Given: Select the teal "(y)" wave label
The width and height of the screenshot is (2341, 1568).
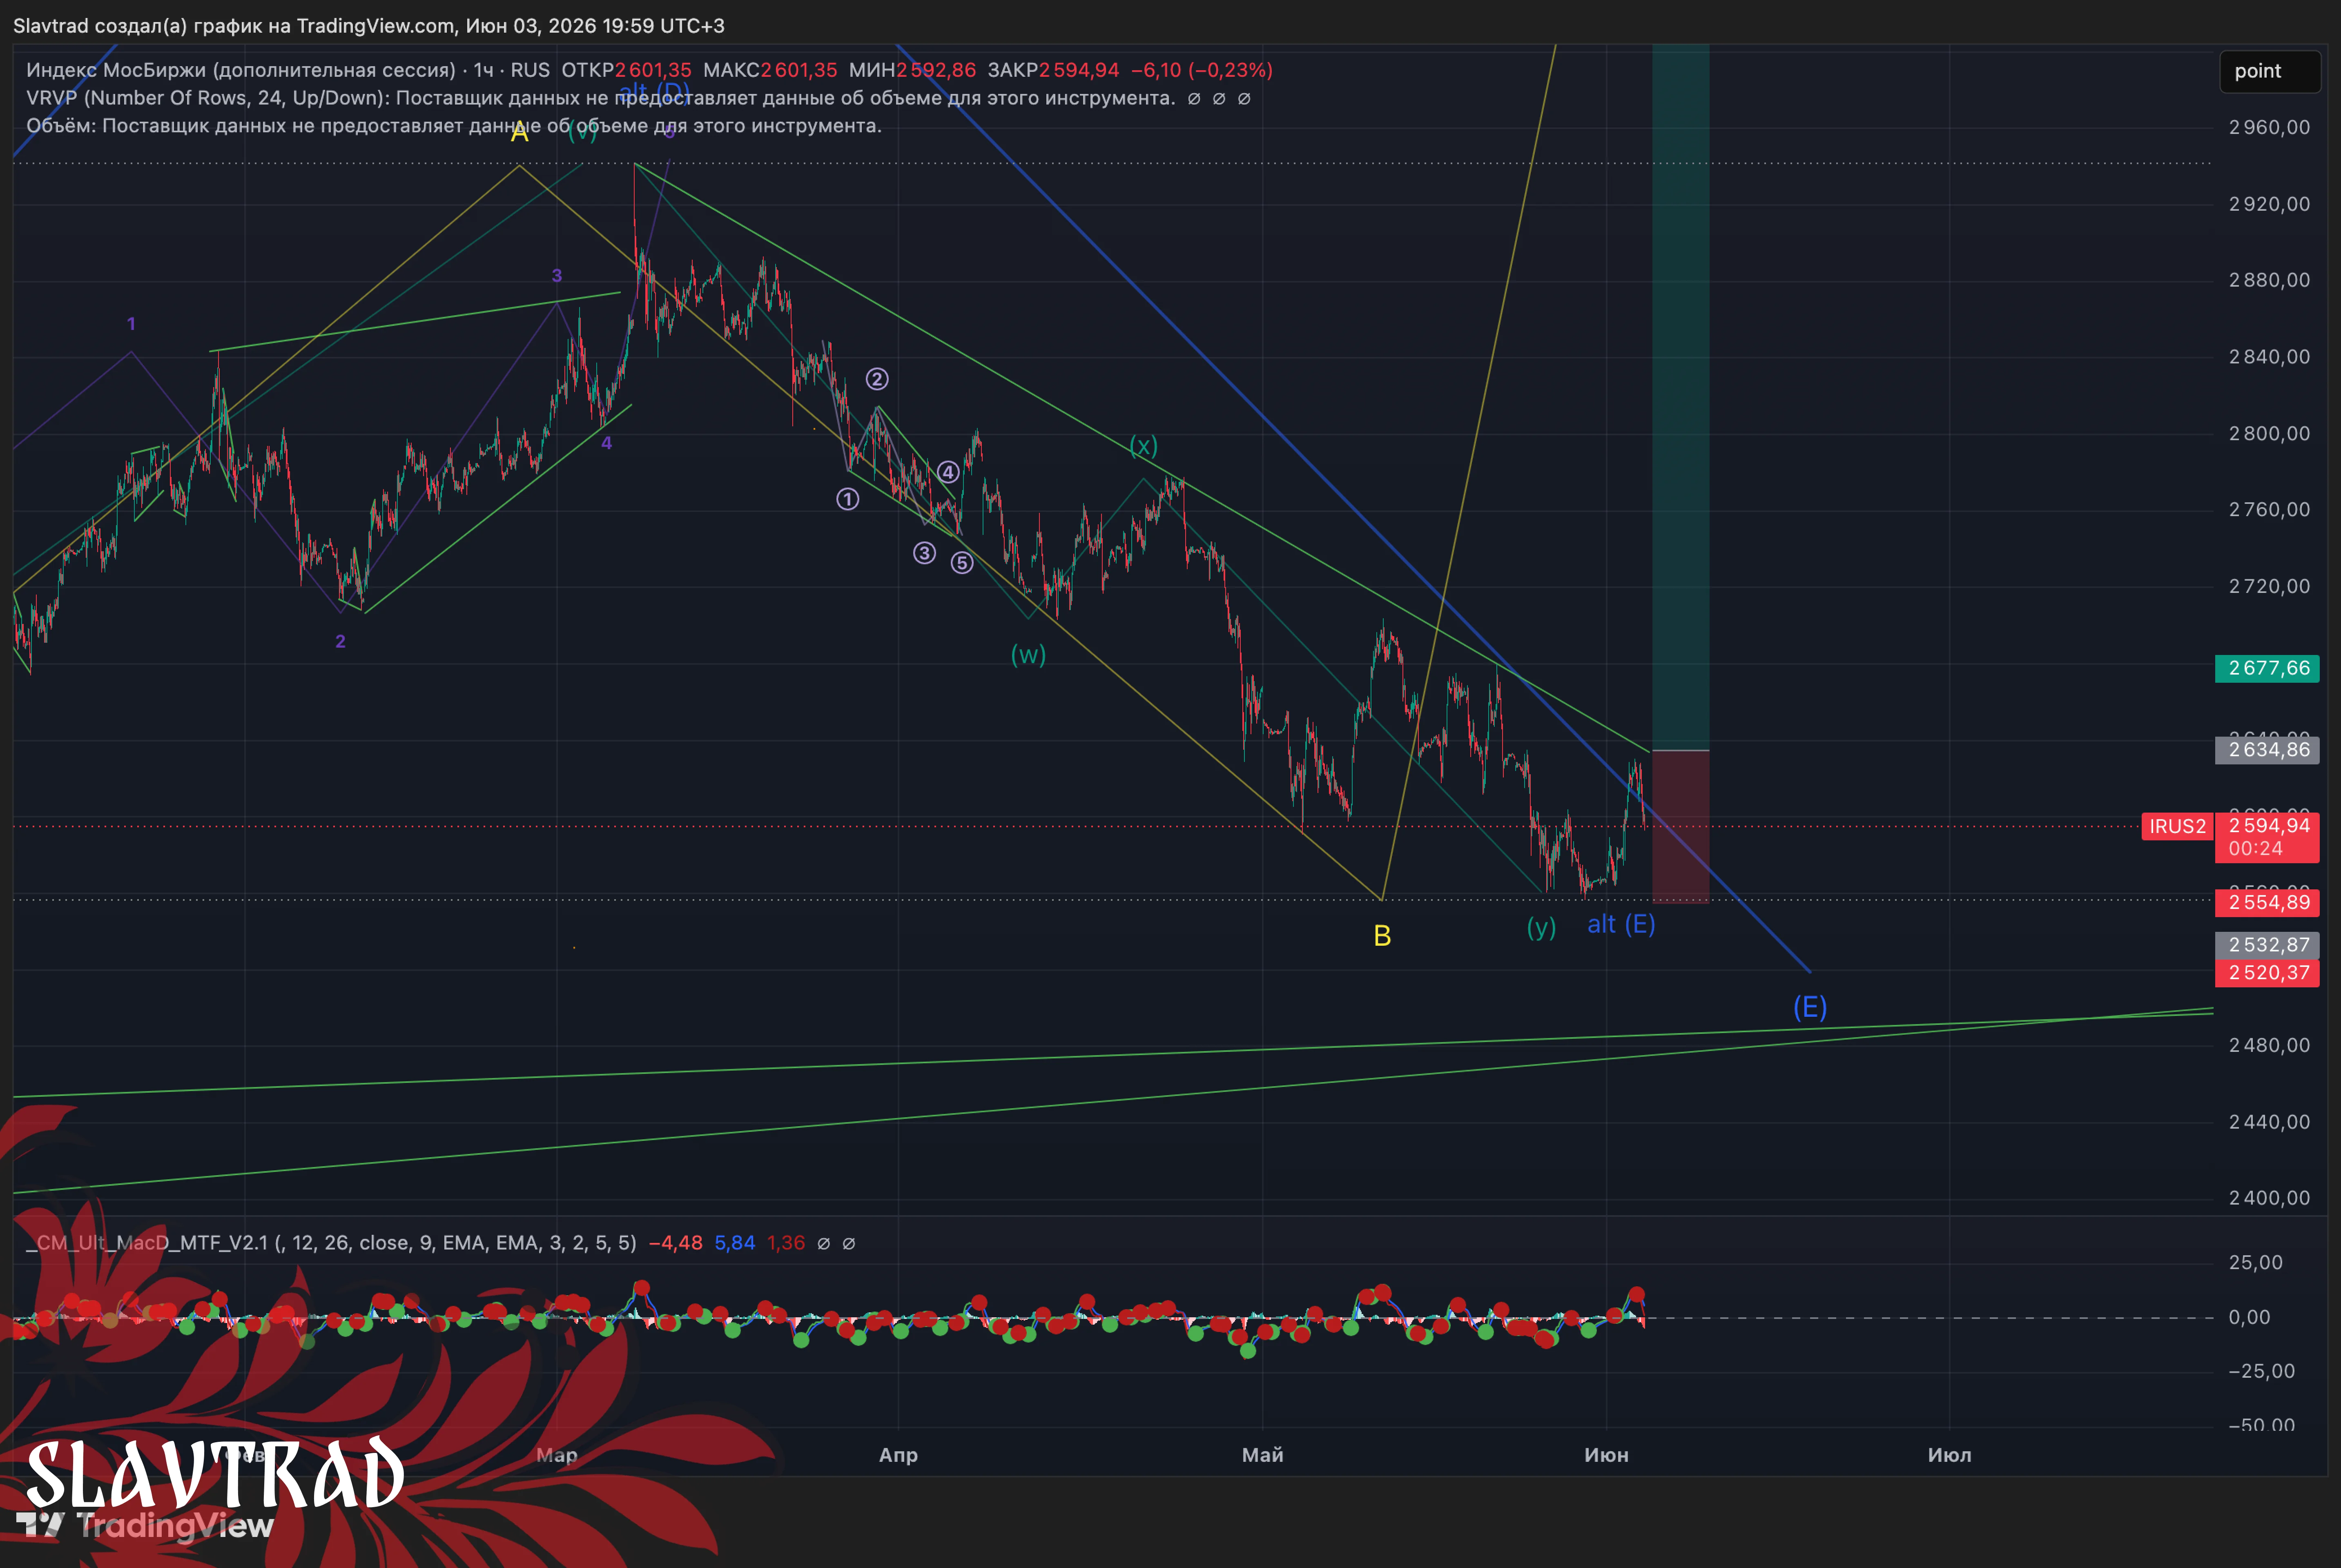Looking at the screenshot, I should pyautogui.click(x=1541, y=928).
